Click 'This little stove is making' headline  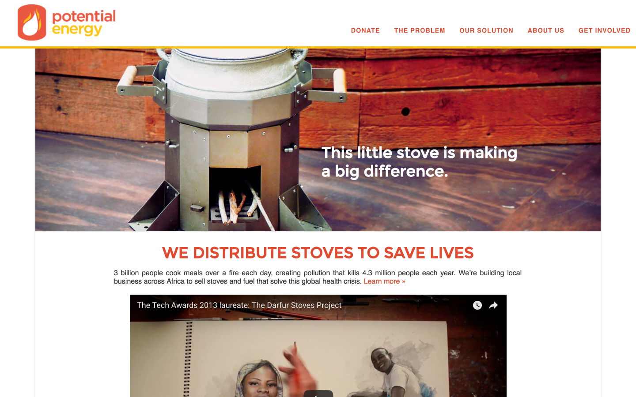click(x=419, y=153)
